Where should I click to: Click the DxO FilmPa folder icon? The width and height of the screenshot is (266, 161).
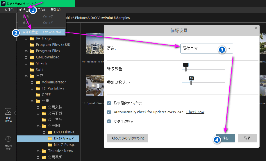click(x=50, y=132)
